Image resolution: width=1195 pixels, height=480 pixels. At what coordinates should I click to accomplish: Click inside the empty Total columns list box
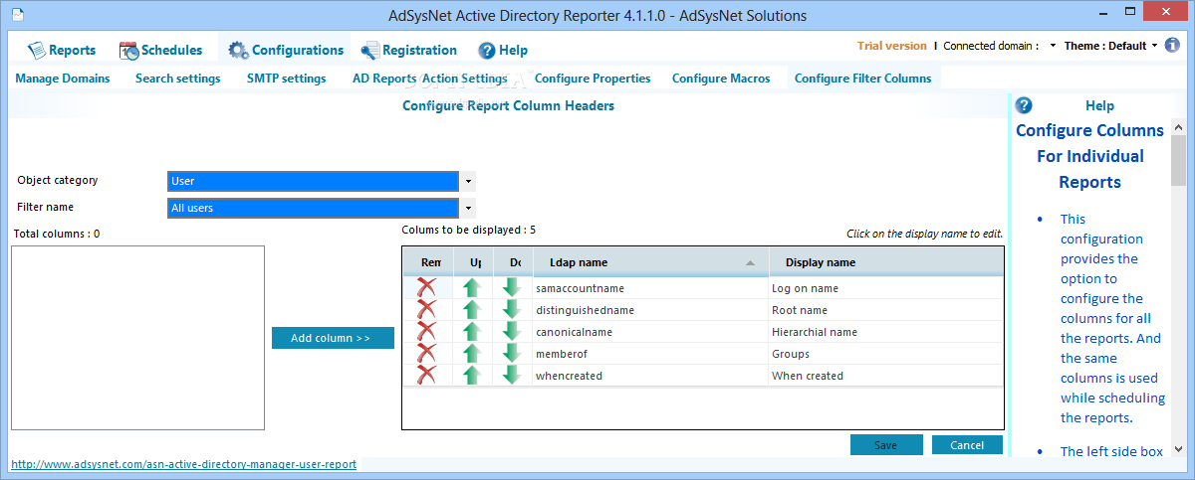coord(137,338)
